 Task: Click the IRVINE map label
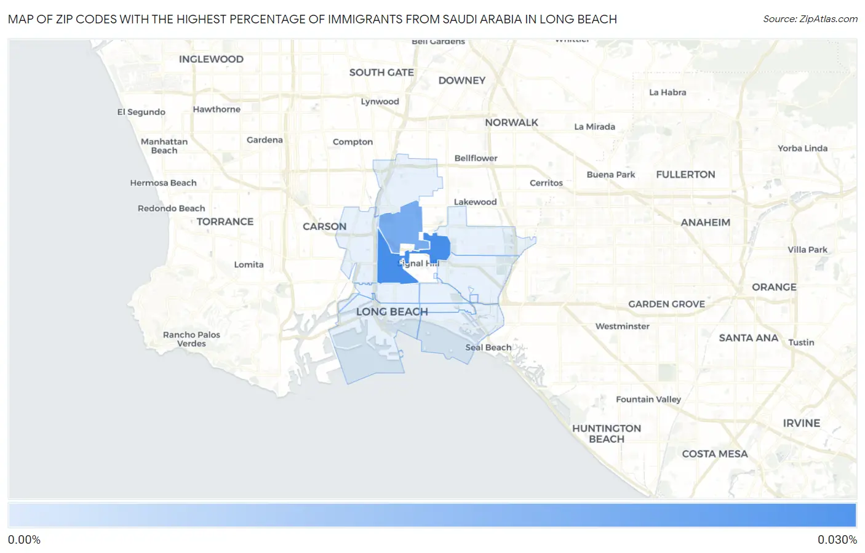(x=801, y=423)
